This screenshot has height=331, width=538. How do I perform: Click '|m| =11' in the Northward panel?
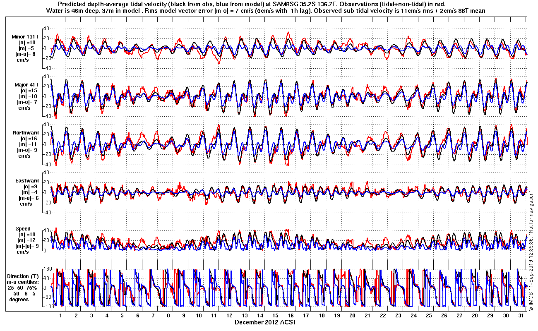click(x=28, y=144)
